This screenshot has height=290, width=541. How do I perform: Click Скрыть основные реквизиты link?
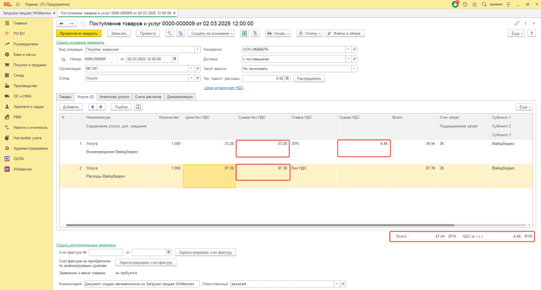(x=80, y=42)
